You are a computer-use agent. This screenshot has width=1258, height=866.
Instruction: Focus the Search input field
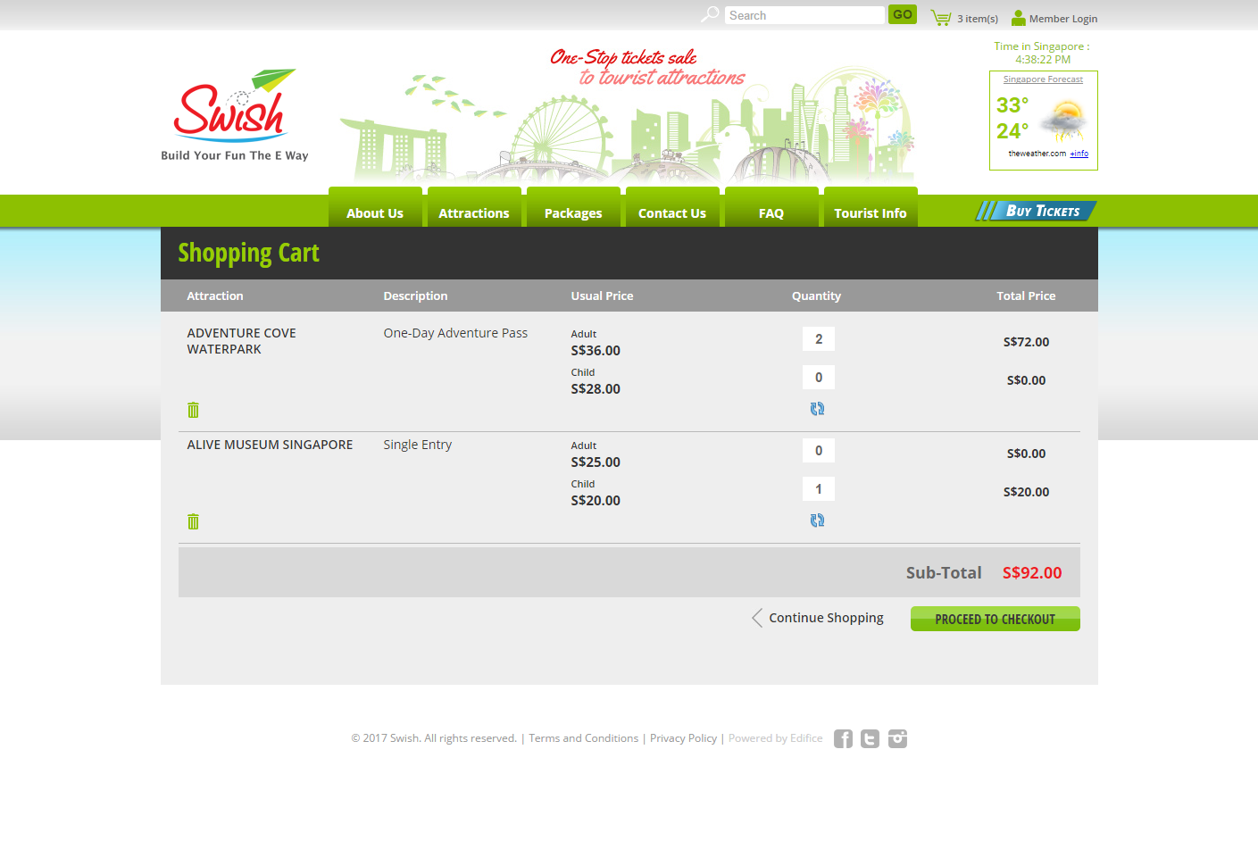pos(804,15)
